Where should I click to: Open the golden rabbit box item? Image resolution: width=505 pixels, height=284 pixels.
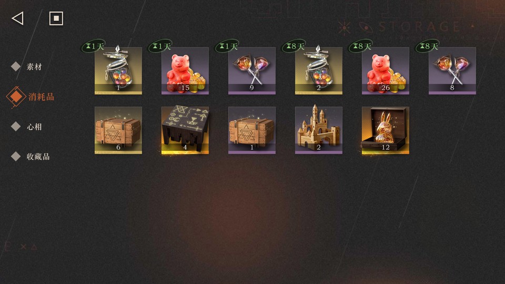click(386, 130)
